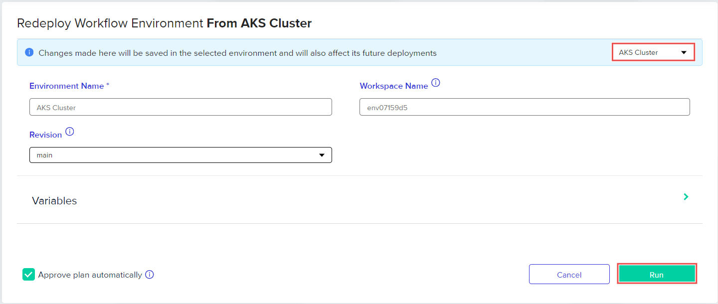This screenshot has height=304, width=718.
Task: Show Revision info tooltip icon
Action: 70,132
